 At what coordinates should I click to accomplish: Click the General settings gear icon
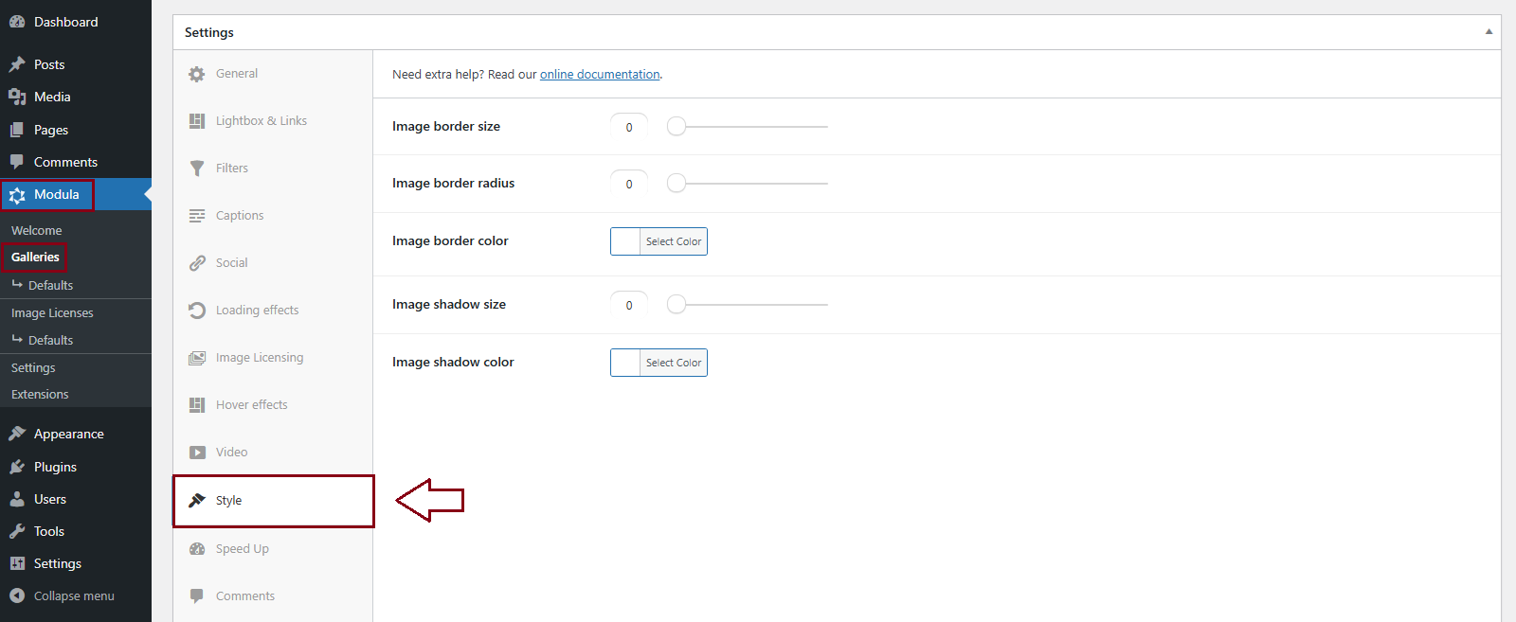pos(197,74)
